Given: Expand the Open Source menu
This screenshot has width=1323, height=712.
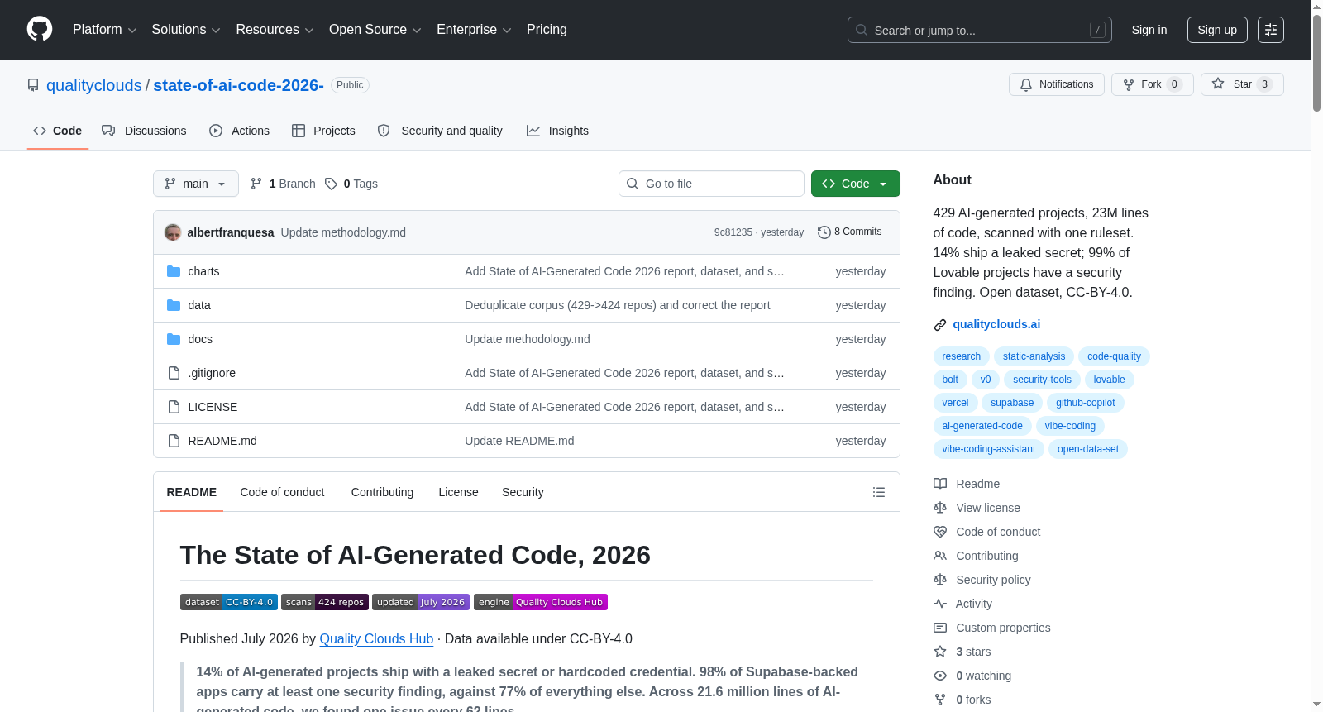Looking at the screenshot, I should (x=375, y=29).
